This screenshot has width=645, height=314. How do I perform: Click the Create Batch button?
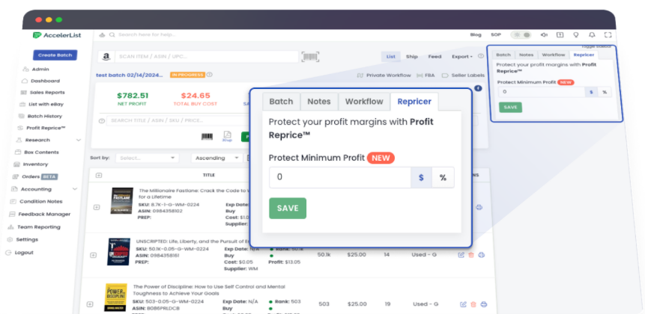pos(55,55)
